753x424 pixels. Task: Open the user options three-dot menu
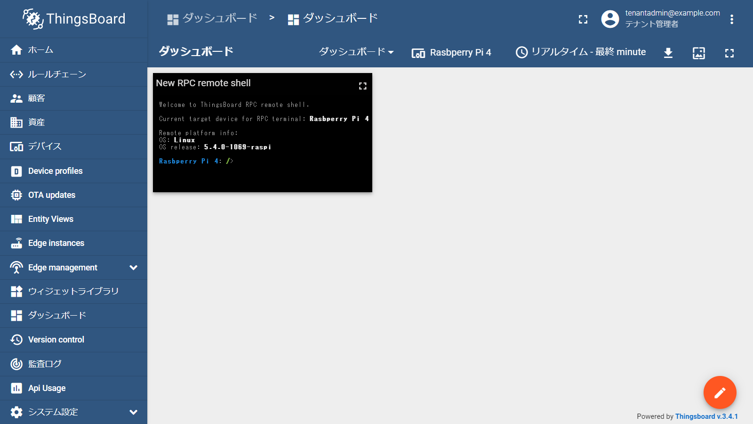[731, 19]
